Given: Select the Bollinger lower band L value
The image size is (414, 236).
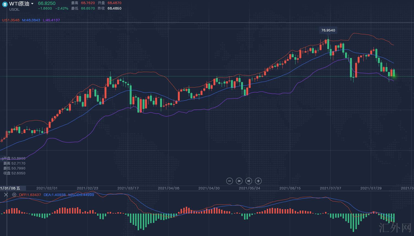Looking at the screenshot, I should pyautogui.click(x=51, y=20).
